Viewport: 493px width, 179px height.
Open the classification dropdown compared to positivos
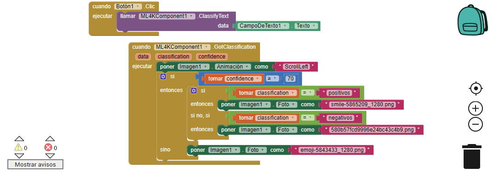(276, 93)
